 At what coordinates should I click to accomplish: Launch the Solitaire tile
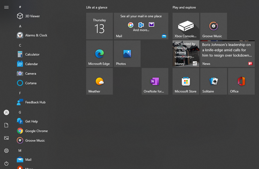[214, 81]
